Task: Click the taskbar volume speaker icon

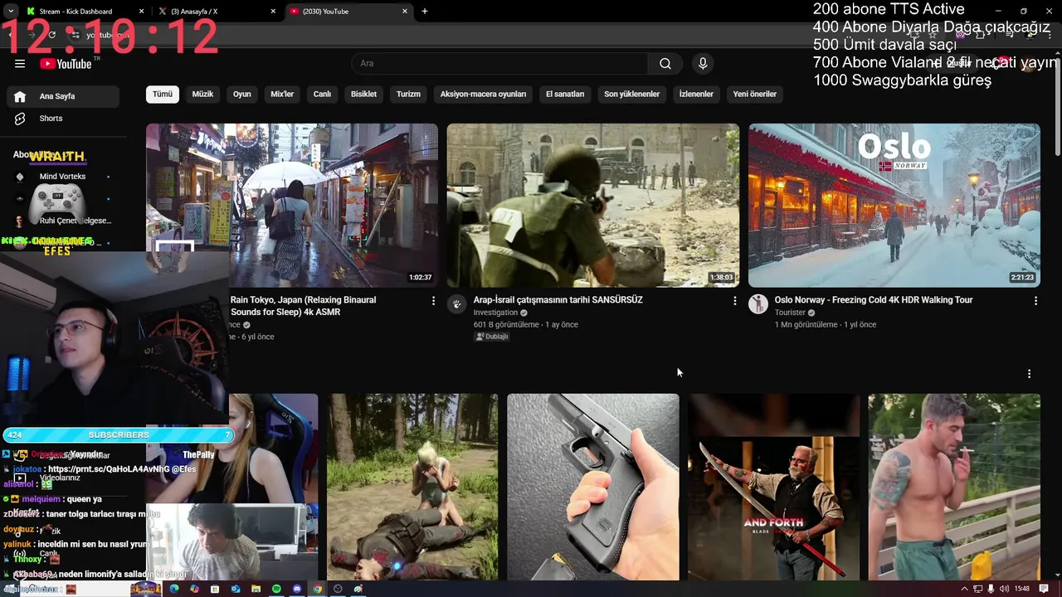Action: tap(1004, 589)
